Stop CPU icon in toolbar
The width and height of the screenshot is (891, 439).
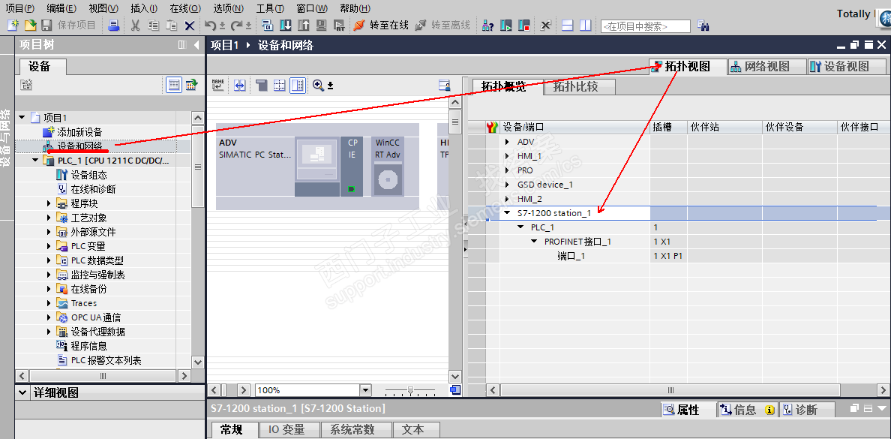(524, 26)
